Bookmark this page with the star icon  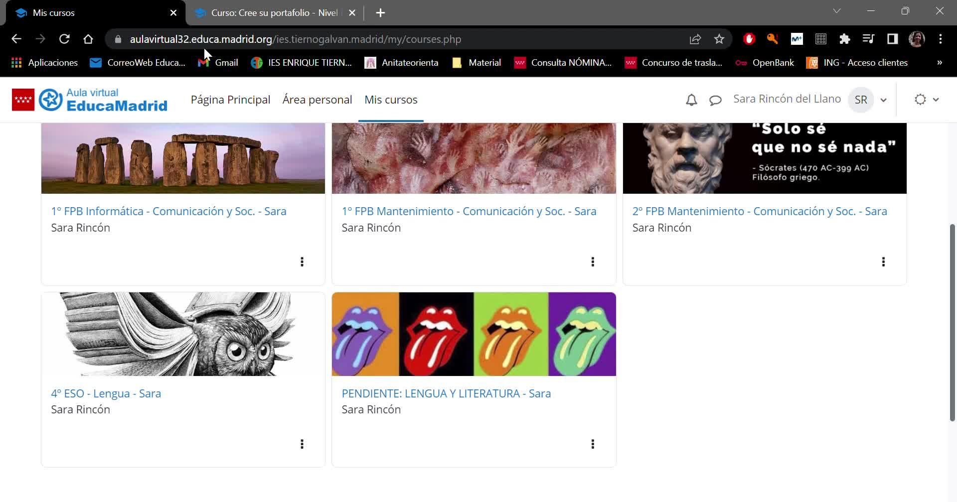click(x=719, y=39)
